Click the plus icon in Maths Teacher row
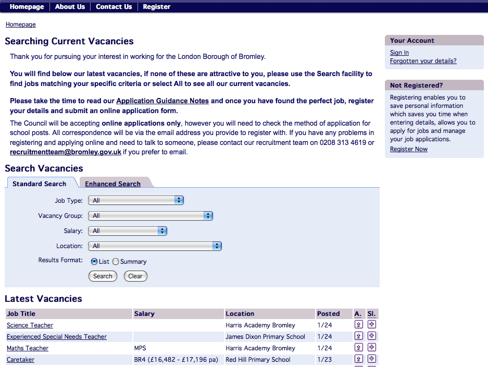This screenshot has height=367, width=488. [x=371, y=347]
